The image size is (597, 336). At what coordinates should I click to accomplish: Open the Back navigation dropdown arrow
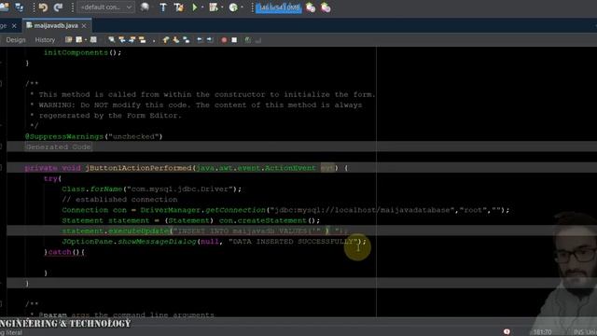86,39
